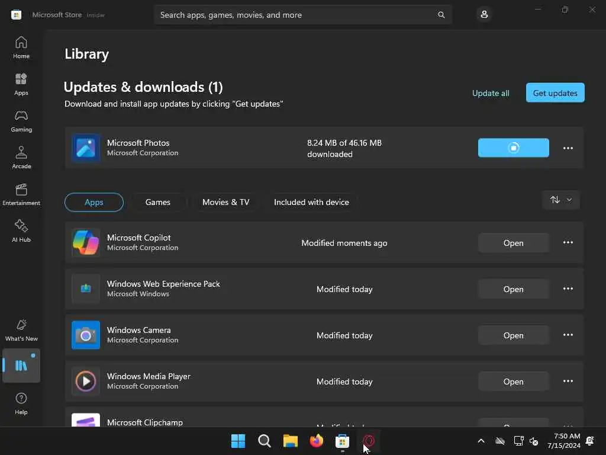Click the Microsoft Clipchamp title text
Viewport: 606px width, 455px height.
click(145, 422)
